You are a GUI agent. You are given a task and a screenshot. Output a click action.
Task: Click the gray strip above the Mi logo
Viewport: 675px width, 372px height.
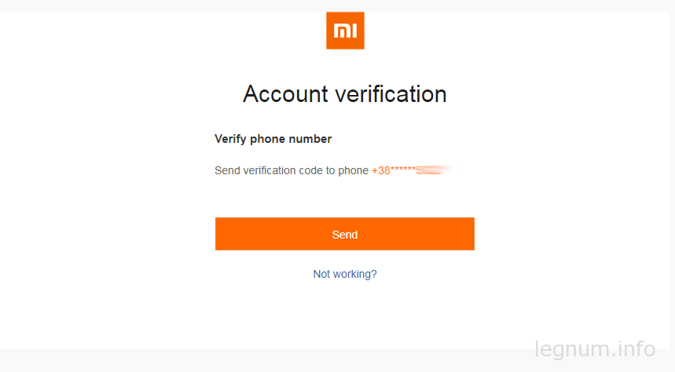(338, 5)
